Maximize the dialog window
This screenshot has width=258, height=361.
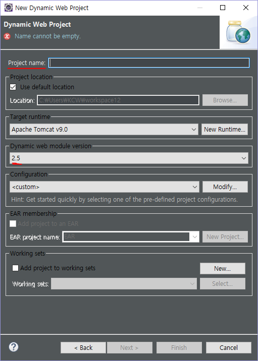[x=223, y=8]
